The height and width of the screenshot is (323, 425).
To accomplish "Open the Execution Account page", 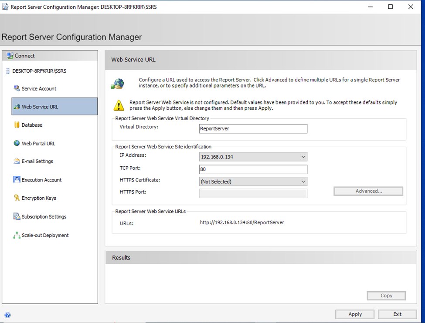I will pyautogui.click(x=41, y=180).
